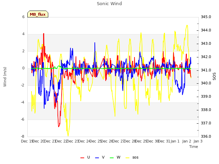
Task: Click the 0 left axis value
Action: (x=23, y=68)
